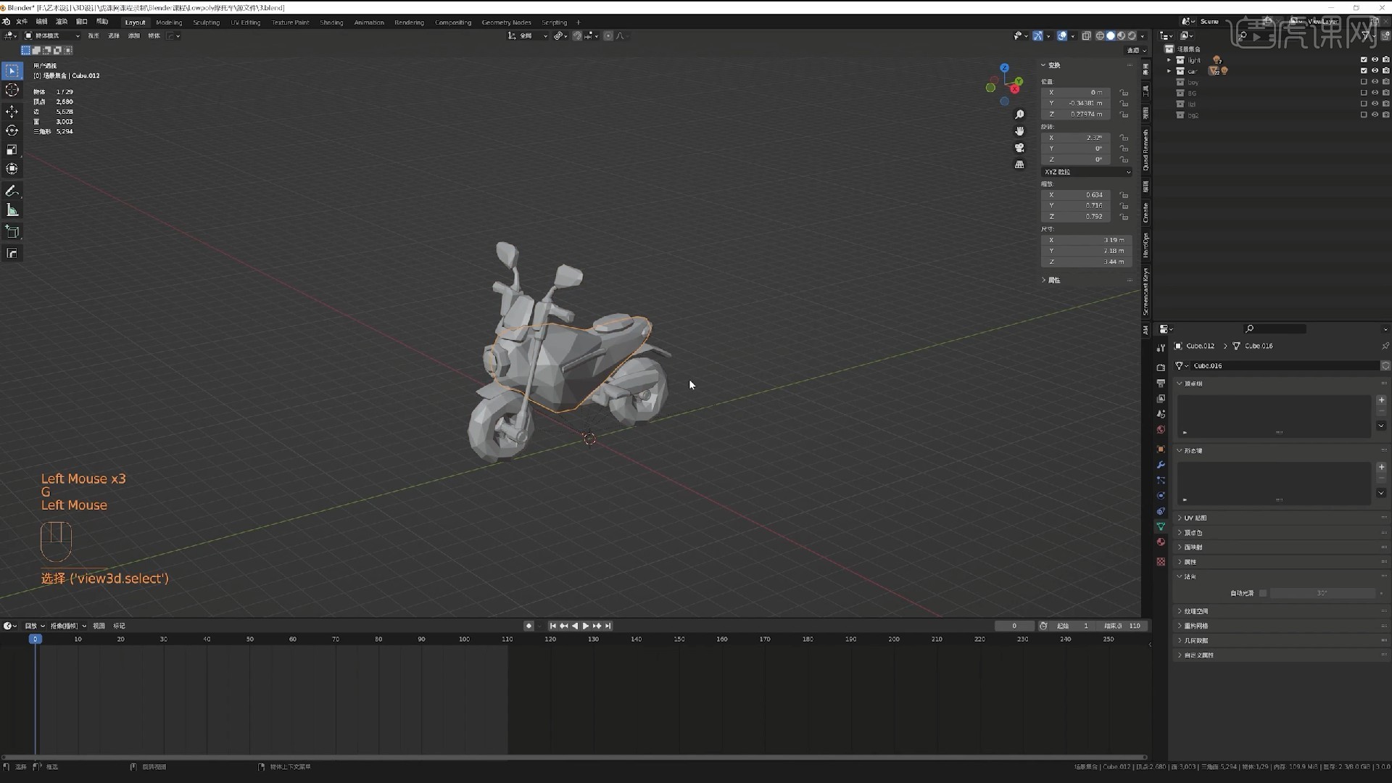Open the 渲染 menu in the top bar
The image size is (1392, 783).
click(x=62, y=21)
